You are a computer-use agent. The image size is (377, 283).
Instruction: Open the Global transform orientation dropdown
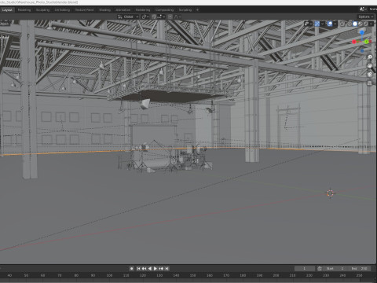[128, 17]
